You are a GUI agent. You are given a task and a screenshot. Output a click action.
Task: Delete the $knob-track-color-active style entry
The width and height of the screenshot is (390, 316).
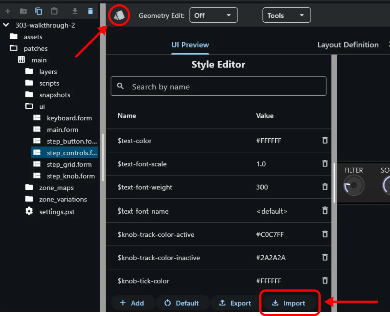[325, 234]
